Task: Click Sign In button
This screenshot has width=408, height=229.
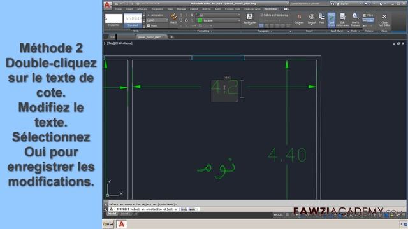Action: click(342, 4)
